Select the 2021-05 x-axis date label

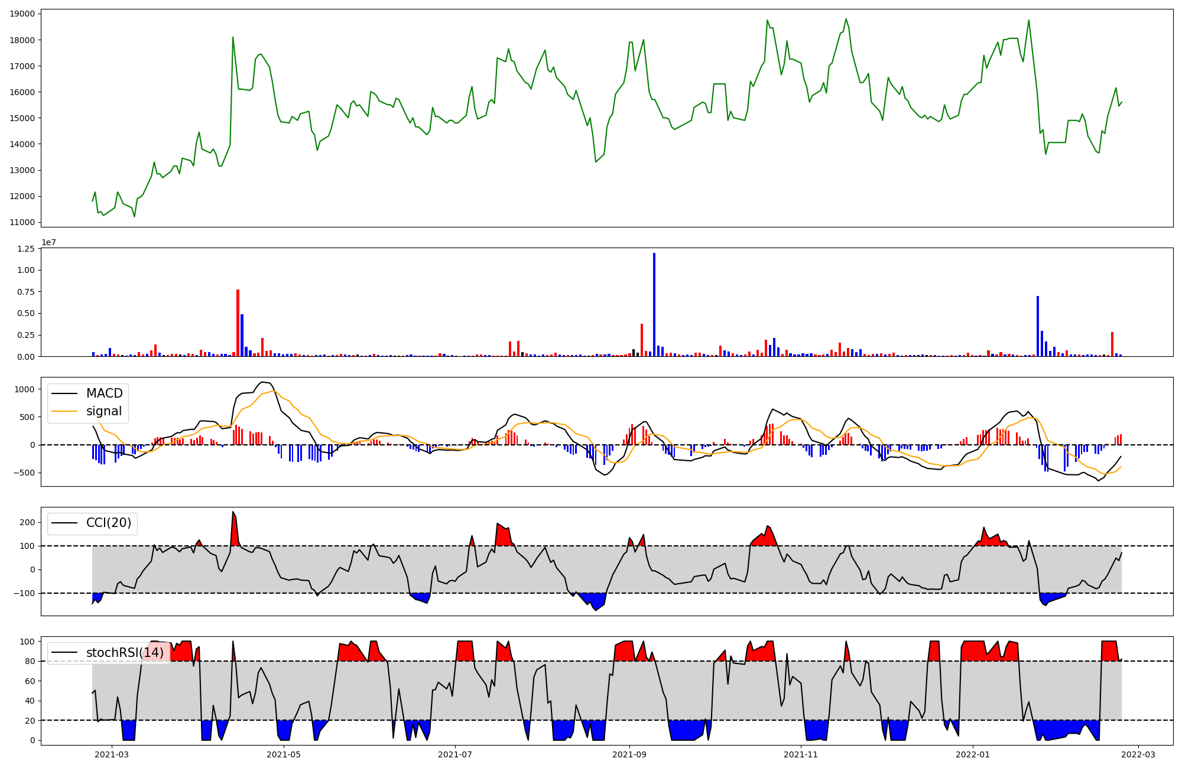point(284,754)
